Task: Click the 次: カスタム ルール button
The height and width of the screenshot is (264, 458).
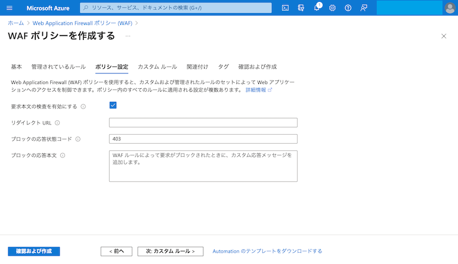Action: pos(170,251)
